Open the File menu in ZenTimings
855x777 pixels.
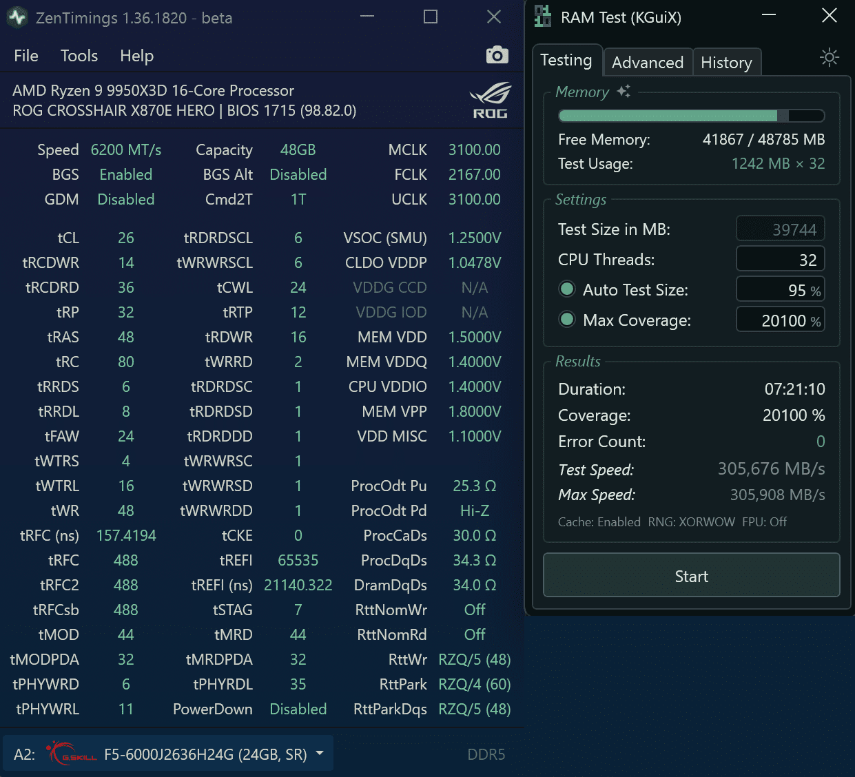click(26, 56)
